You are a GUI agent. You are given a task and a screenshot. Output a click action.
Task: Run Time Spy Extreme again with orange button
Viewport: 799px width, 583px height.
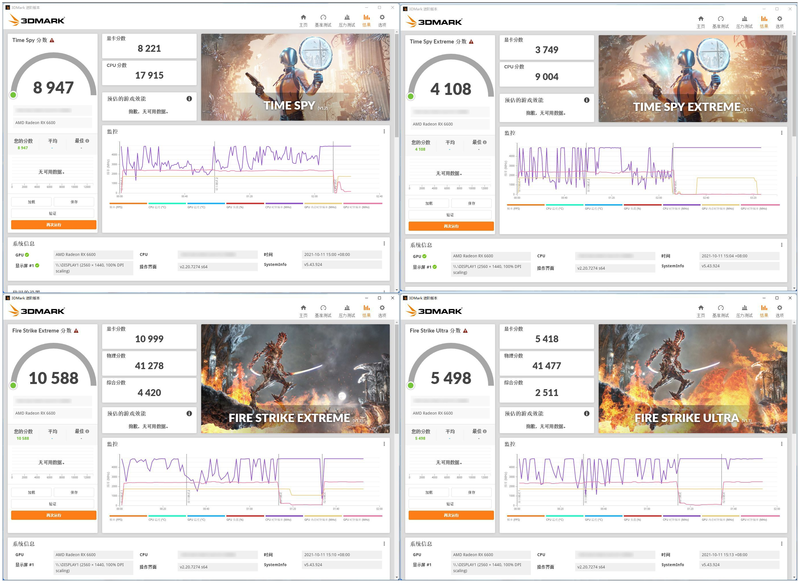451,226
